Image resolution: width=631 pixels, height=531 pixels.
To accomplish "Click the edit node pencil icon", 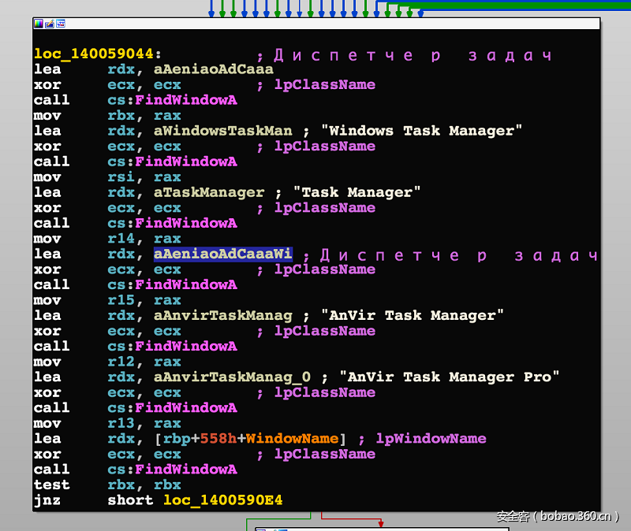I will point(49,24).
